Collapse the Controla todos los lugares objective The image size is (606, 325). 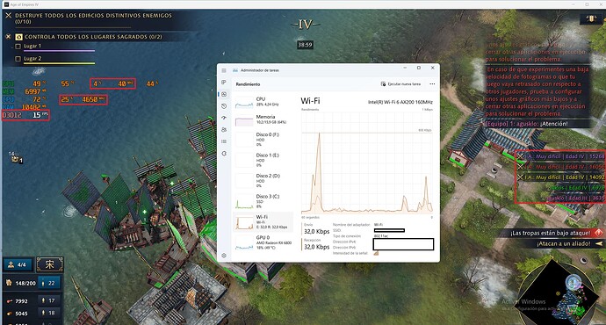tap(8, 37)
